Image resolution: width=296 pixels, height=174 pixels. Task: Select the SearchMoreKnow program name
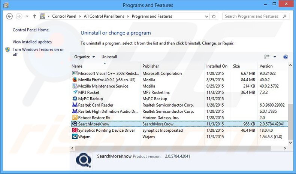94,124
